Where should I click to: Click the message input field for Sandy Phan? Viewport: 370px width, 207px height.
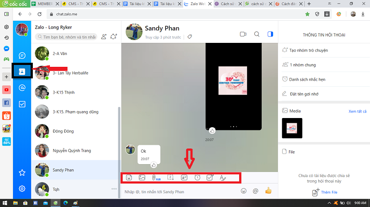[180, 192]
